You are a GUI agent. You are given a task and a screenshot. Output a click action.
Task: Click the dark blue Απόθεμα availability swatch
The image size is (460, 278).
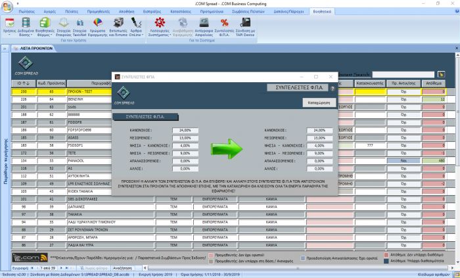[386, 261]
